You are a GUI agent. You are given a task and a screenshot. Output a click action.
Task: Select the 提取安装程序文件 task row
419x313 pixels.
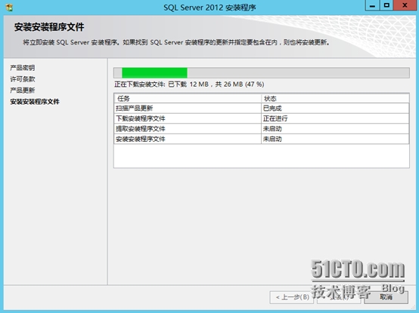(262, 129)
